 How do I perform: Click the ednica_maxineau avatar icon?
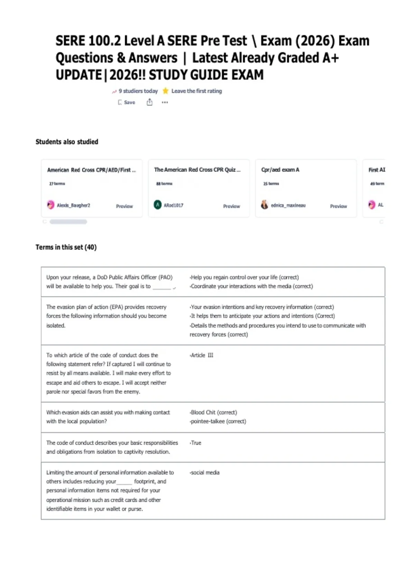(x=265, y=205)
